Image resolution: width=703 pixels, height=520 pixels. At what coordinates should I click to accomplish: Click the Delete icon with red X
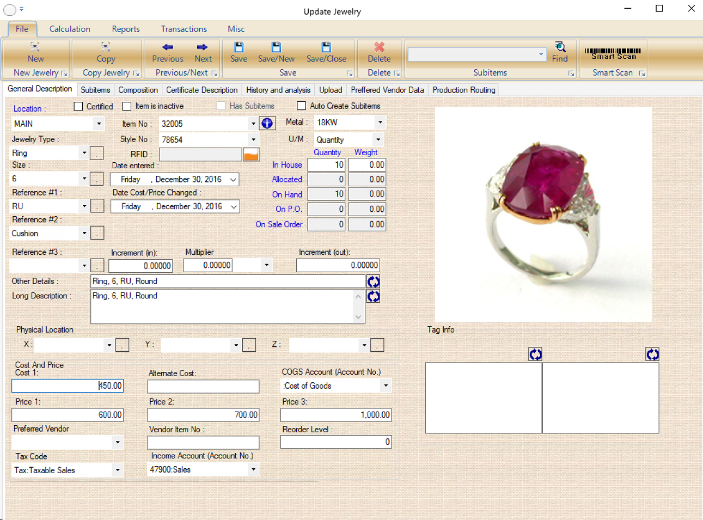(380, 47)
